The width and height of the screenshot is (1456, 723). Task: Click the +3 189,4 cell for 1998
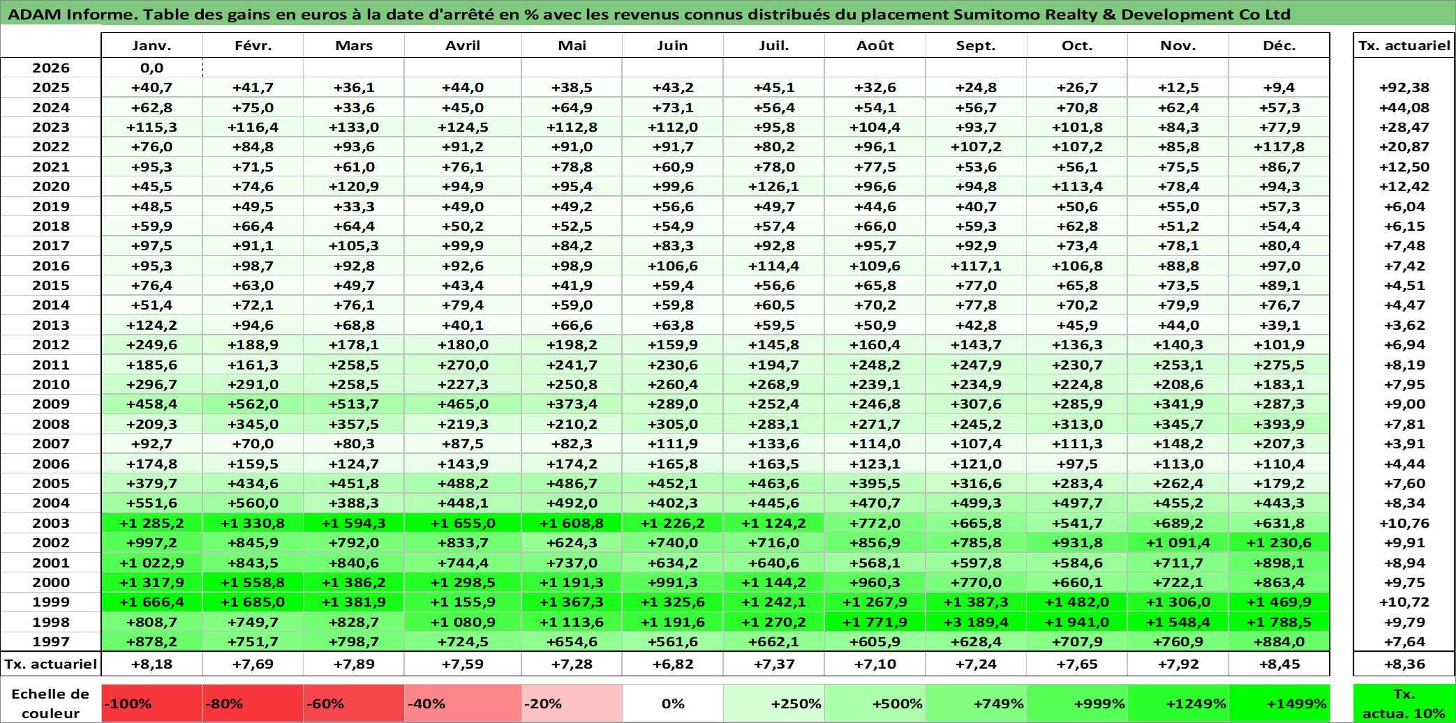[x=976, y=622]
